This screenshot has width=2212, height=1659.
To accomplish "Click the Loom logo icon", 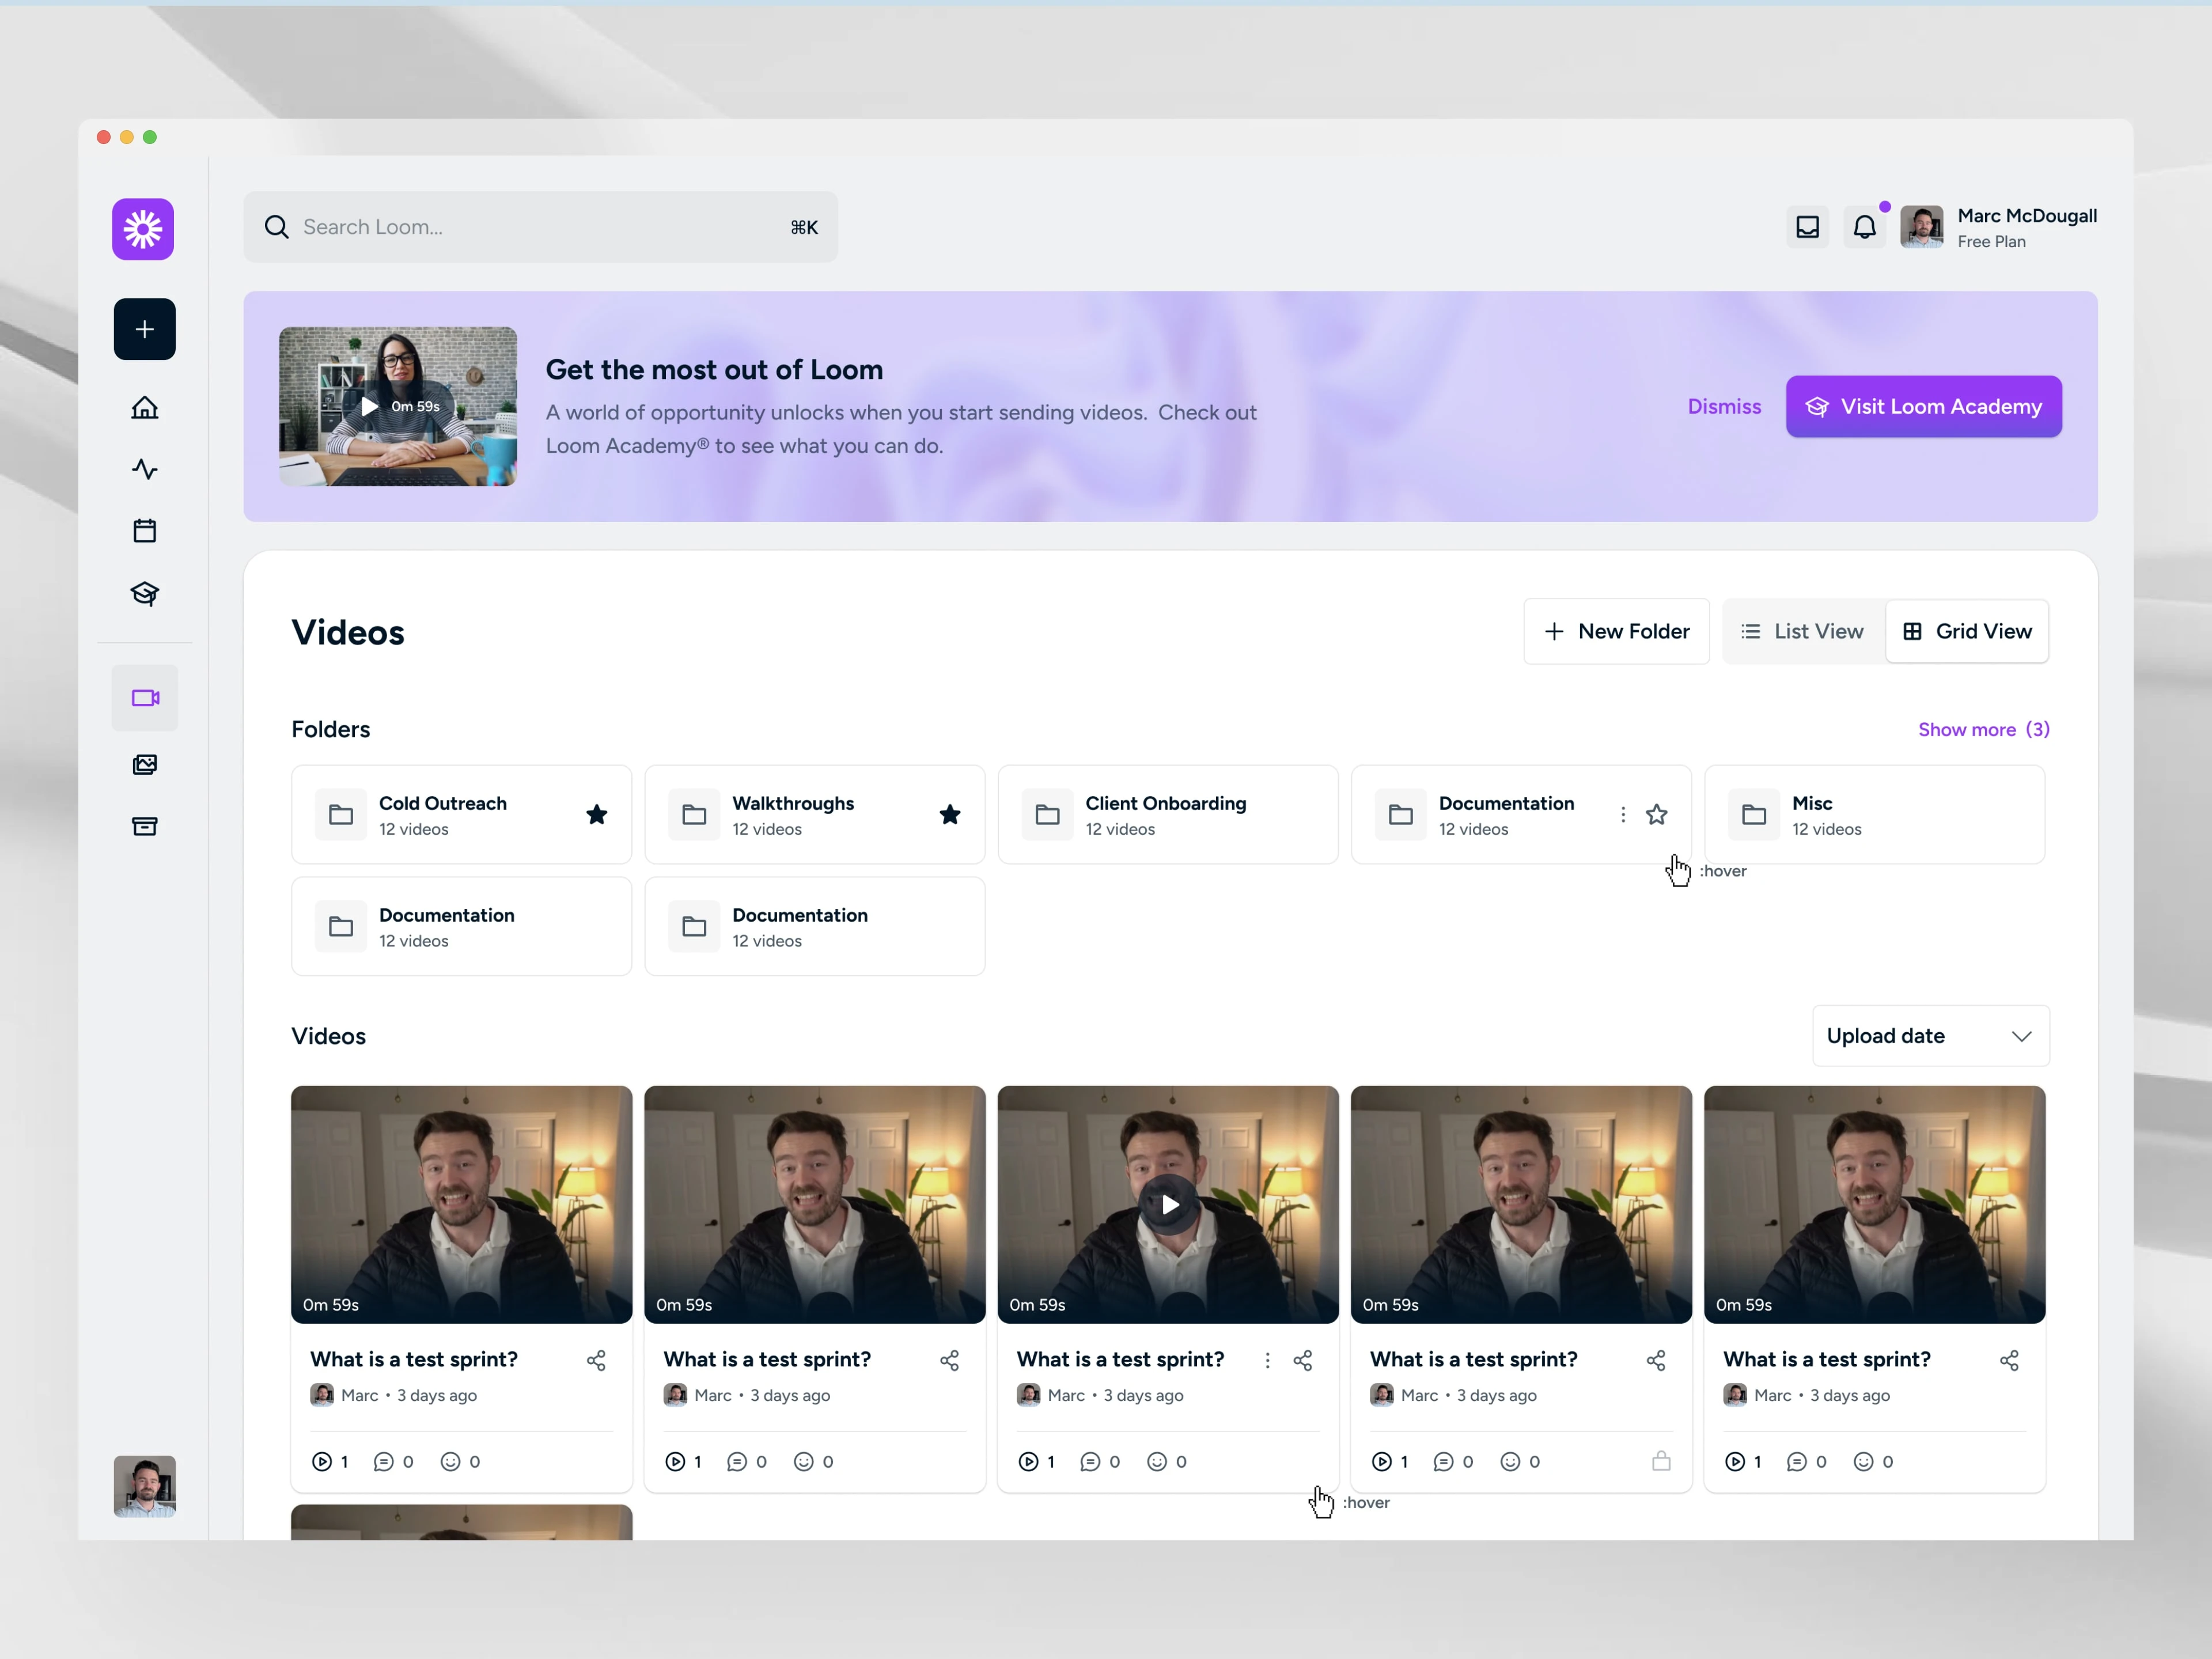I will (x=143, y=229).
